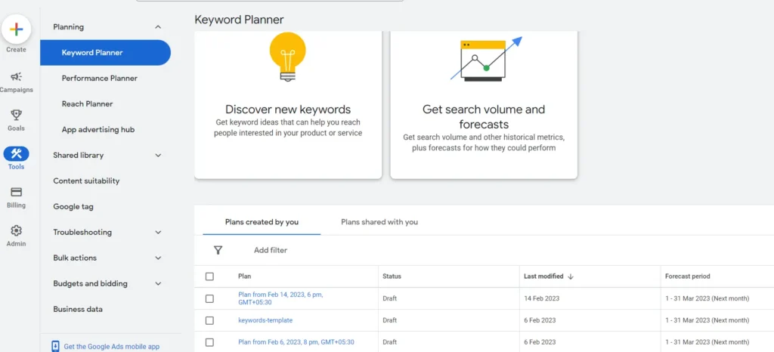
Task: Open the Discover new keywords card
Action: tap(287, 104)
